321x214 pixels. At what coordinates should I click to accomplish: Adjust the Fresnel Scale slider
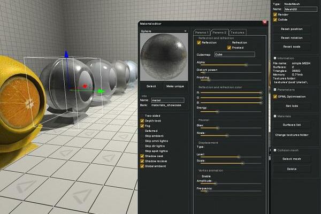[x=231, y=135]
